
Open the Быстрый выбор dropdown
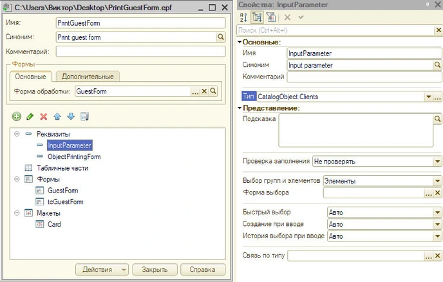click(436, 212)
